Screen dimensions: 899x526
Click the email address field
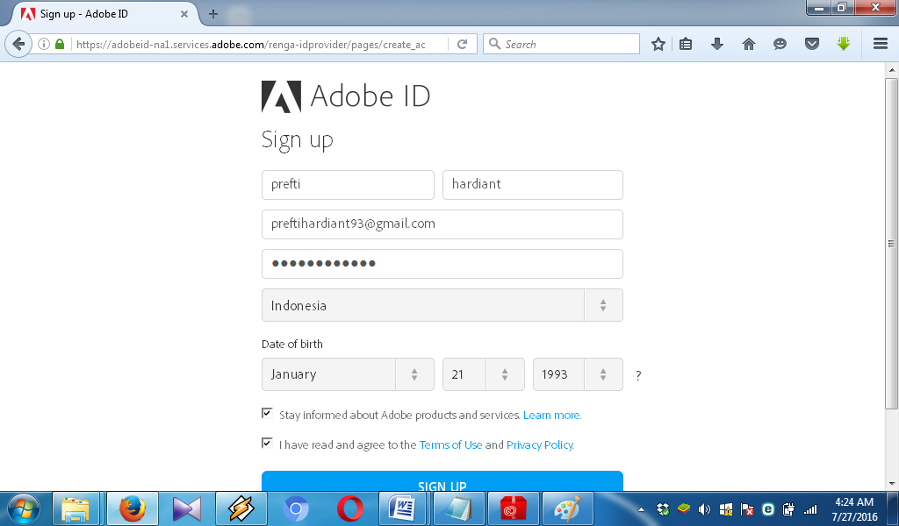pyautogui.click(x=442, y=224)
